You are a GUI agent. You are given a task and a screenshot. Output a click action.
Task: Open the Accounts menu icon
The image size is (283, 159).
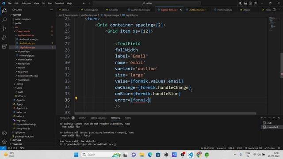coord(4,133)
